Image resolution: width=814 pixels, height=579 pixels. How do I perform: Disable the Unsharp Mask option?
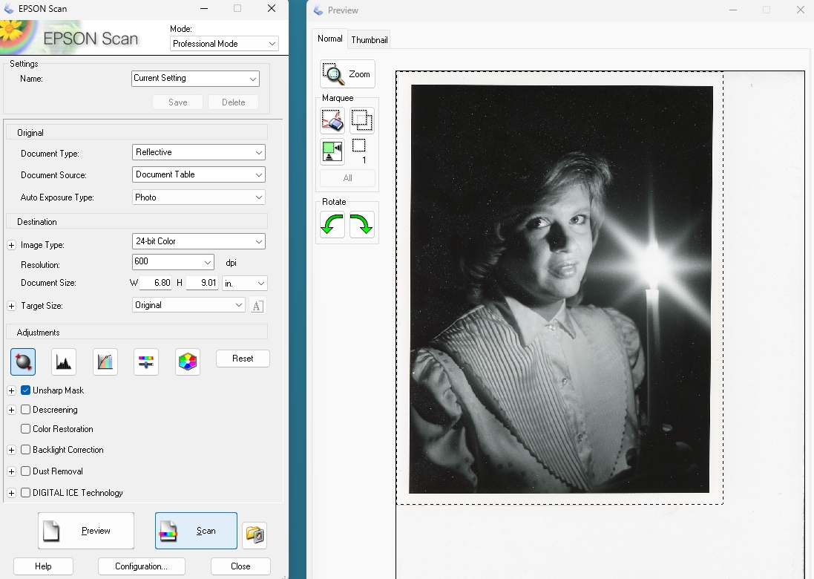24,390
